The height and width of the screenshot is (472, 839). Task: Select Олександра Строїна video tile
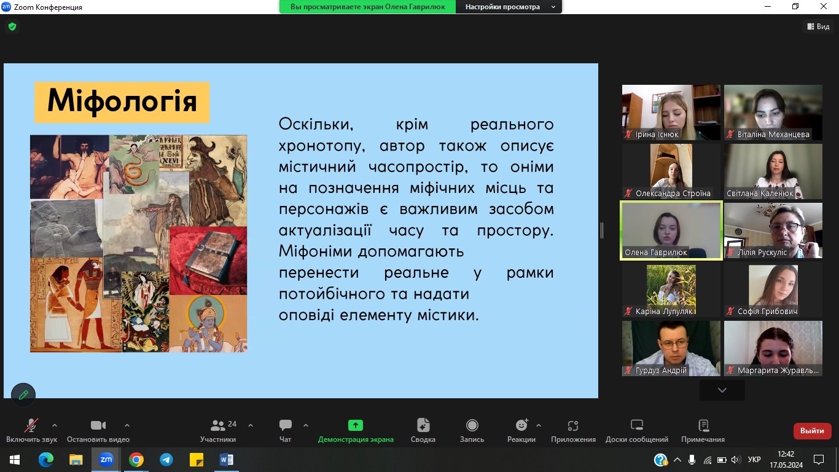click(x=671, y=171)
